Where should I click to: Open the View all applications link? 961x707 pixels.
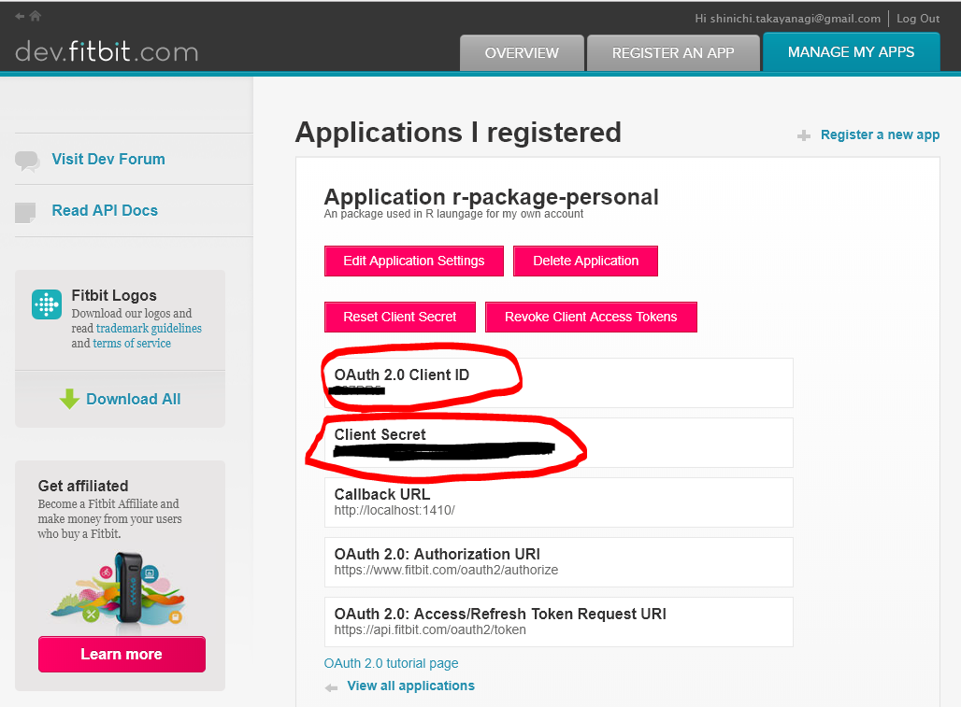pyautogui.click(x=410, y=686)
